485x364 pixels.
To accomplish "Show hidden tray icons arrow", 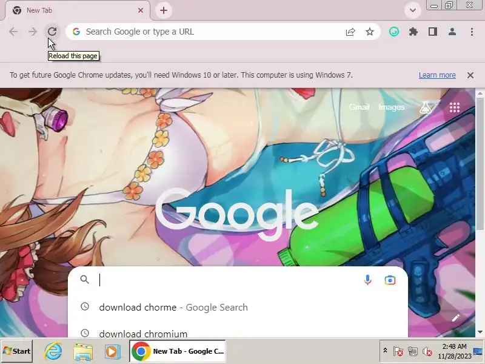I will click(x=385, y=351).
